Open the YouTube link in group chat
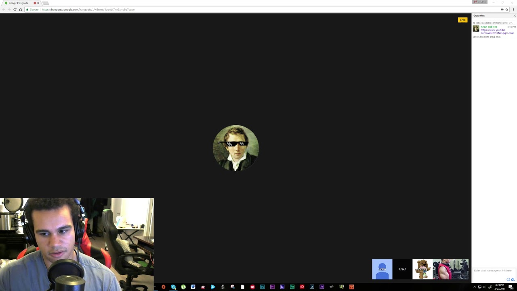 click(x=497, y=32)
